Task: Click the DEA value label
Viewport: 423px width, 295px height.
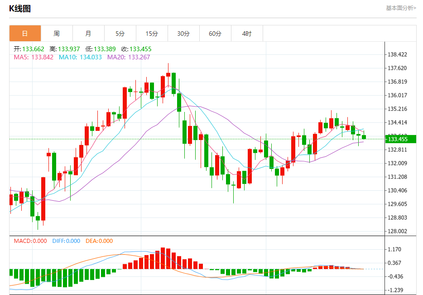Action: pos(98,241)
